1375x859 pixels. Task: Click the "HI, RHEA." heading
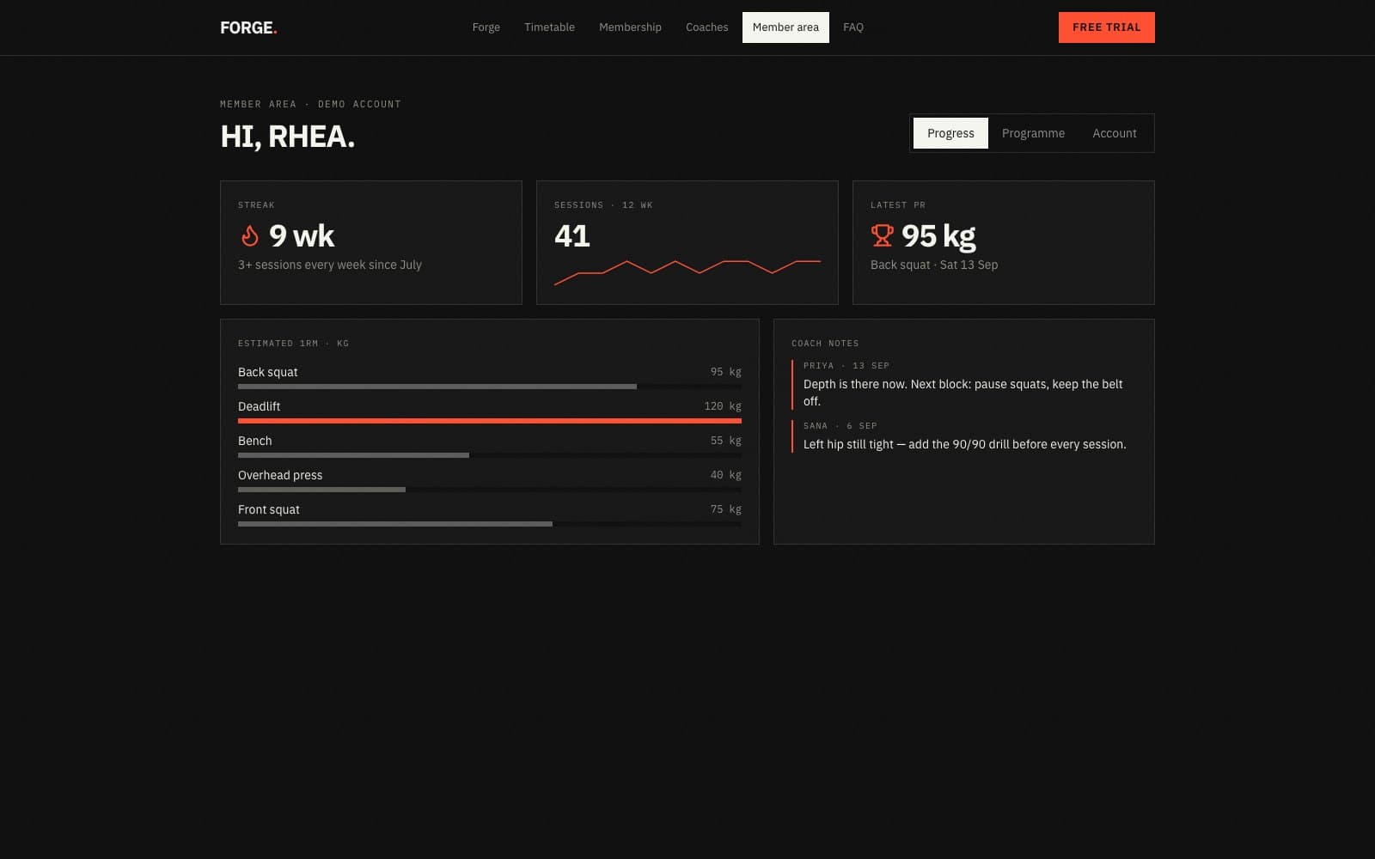(287, 137)
